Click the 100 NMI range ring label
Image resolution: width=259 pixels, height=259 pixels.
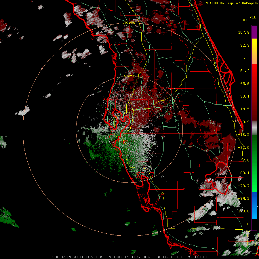coord(129,23)
